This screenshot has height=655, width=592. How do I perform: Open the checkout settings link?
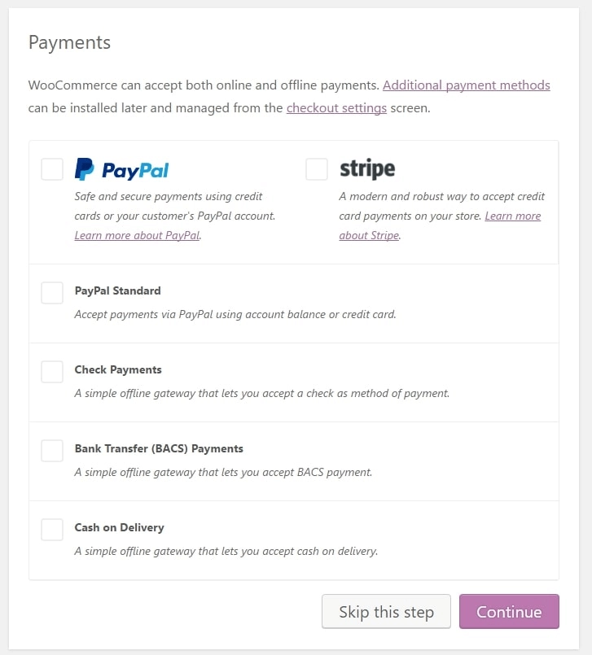tap(336, 107)
